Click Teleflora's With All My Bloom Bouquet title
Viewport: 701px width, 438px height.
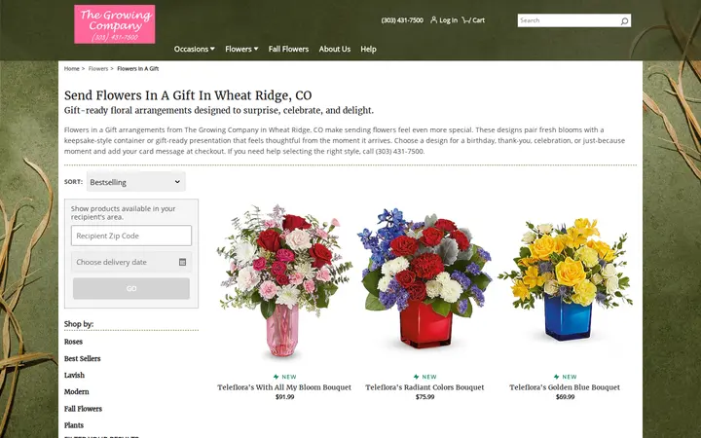[x=284, y=387]
